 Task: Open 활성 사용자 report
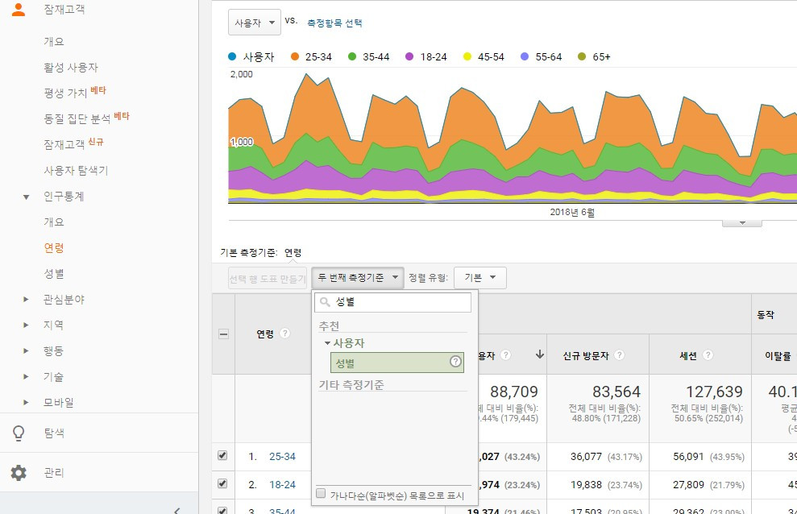71,68
